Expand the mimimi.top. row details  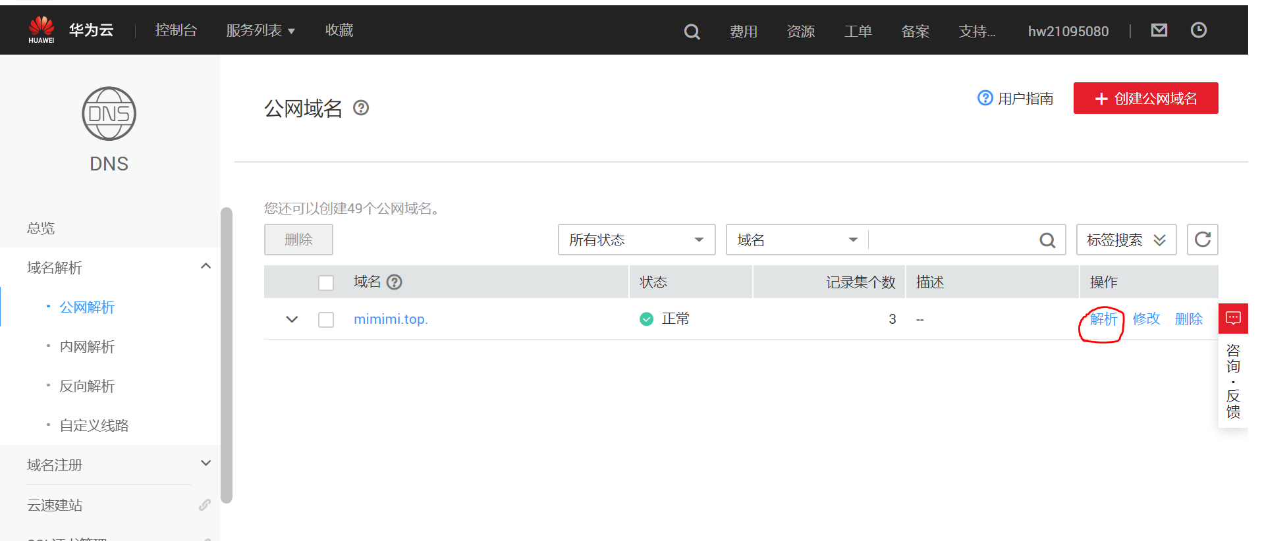coord(292,319)
